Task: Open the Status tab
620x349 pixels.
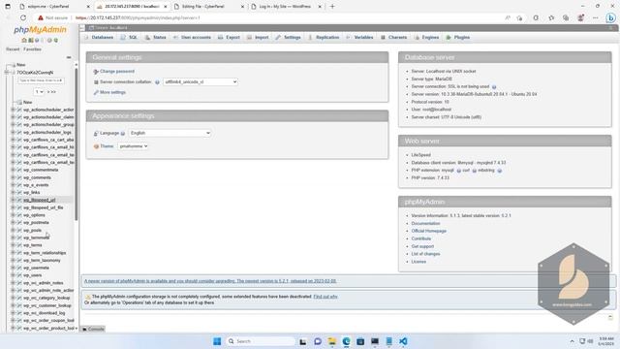Action: point(155,37)
